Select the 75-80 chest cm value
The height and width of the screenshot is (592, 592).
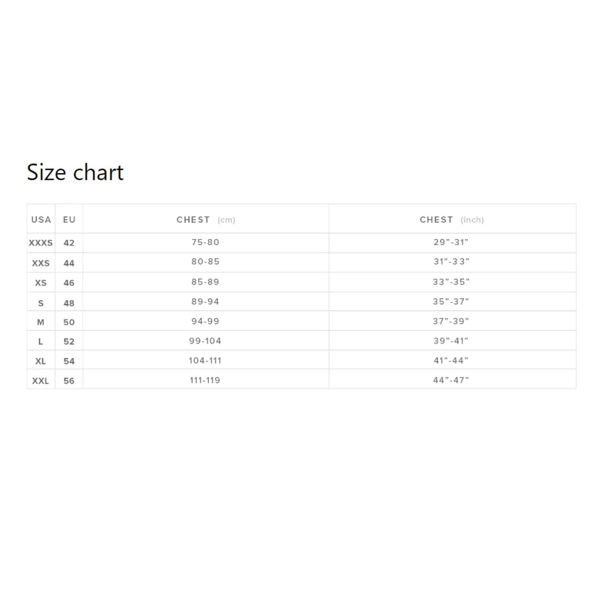click(205, 242)
